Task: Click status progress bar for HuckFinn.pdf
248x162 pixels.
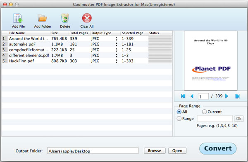Action: point(160,61)
